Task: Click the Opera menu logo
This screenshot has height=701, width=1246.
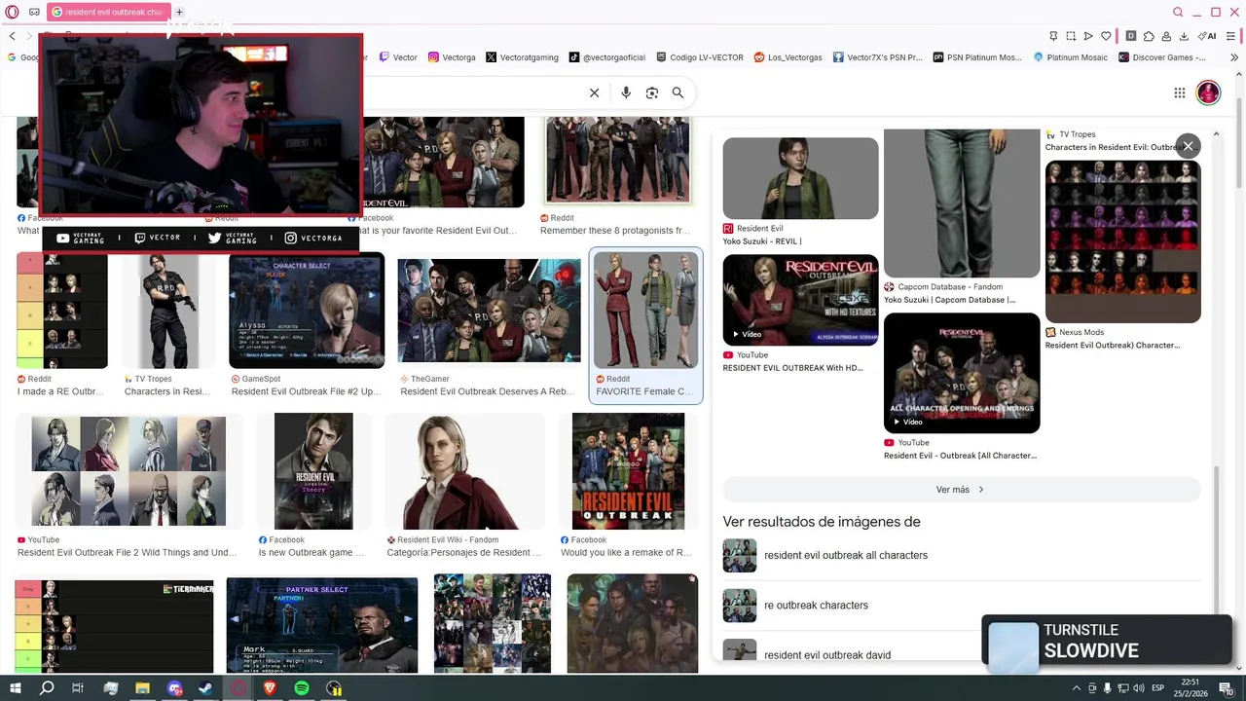Action: click(x=12, y=12)
